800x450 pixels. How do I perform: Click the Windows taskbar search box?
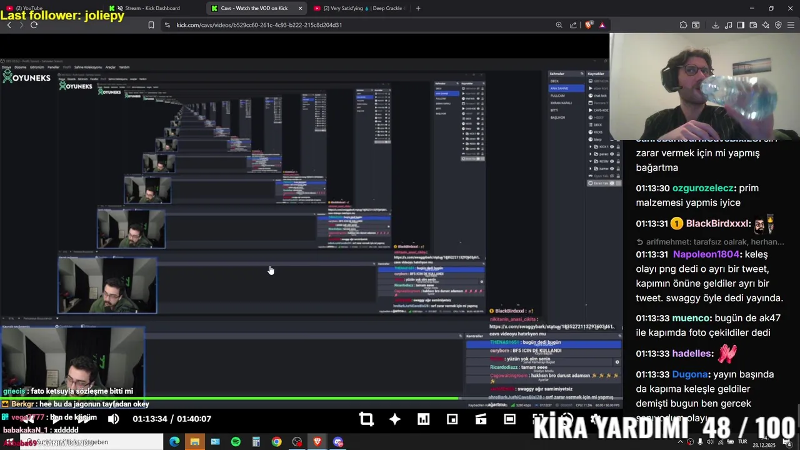[91, 442]
